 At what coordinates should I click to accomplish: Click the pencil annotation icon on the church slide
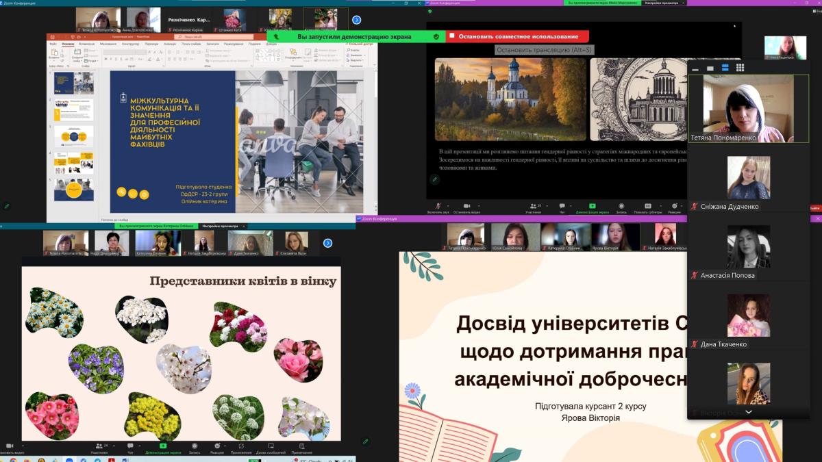(434, 179)
